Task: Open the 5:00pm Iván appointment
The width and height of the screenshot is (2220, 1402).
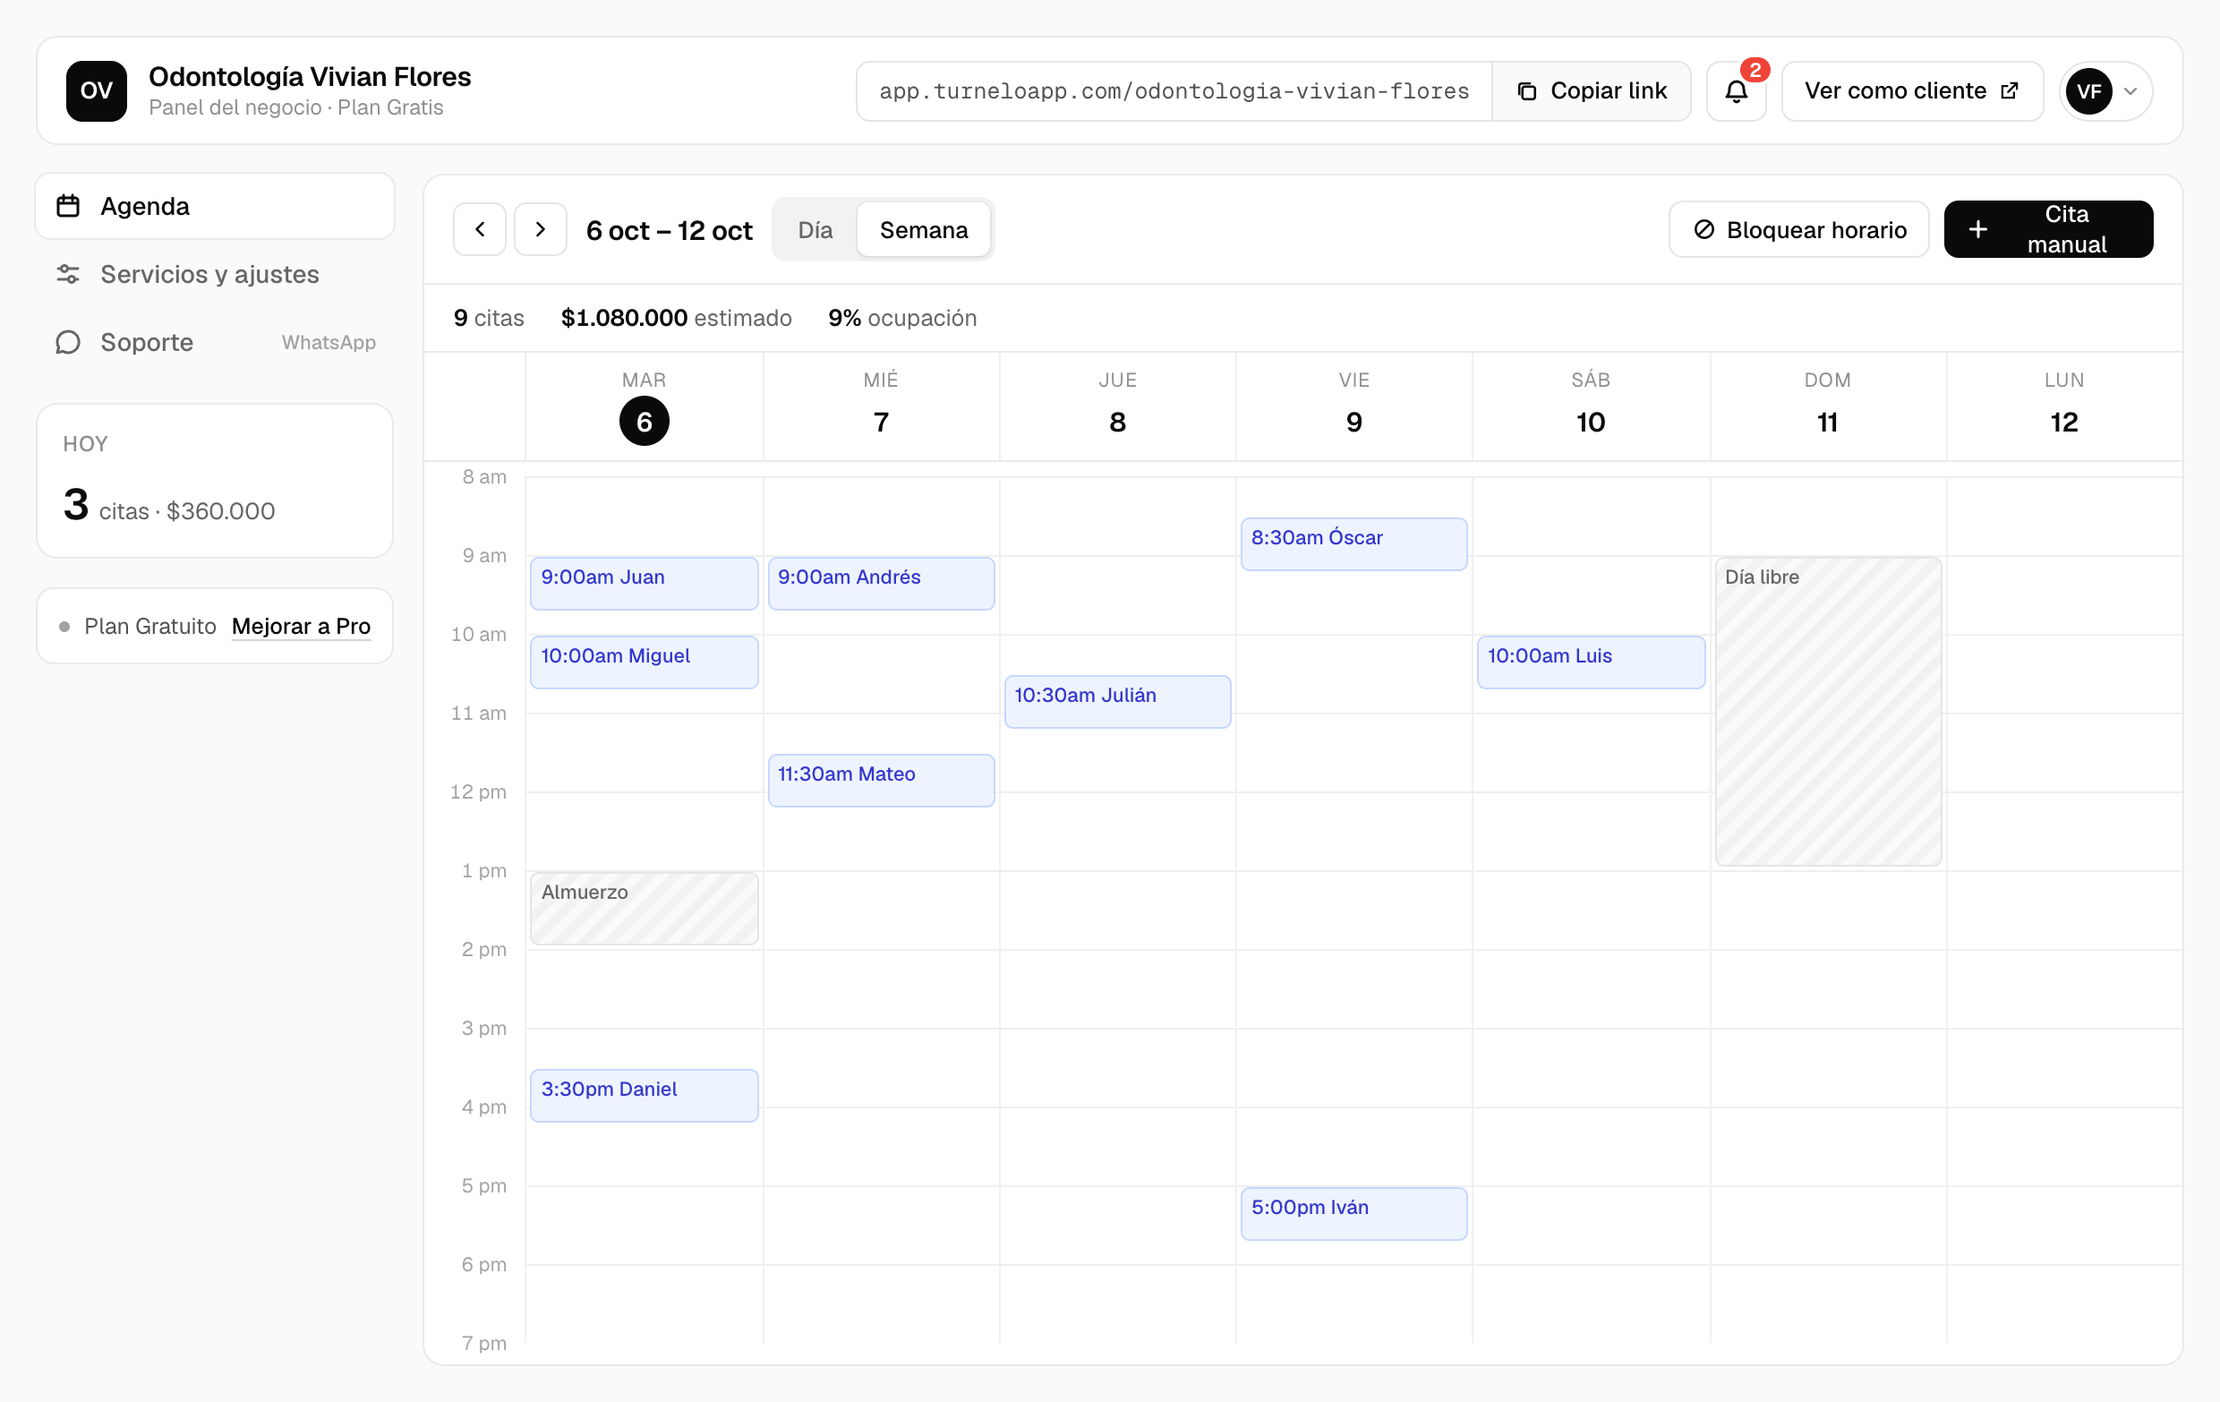Action: [1353, 1213]
